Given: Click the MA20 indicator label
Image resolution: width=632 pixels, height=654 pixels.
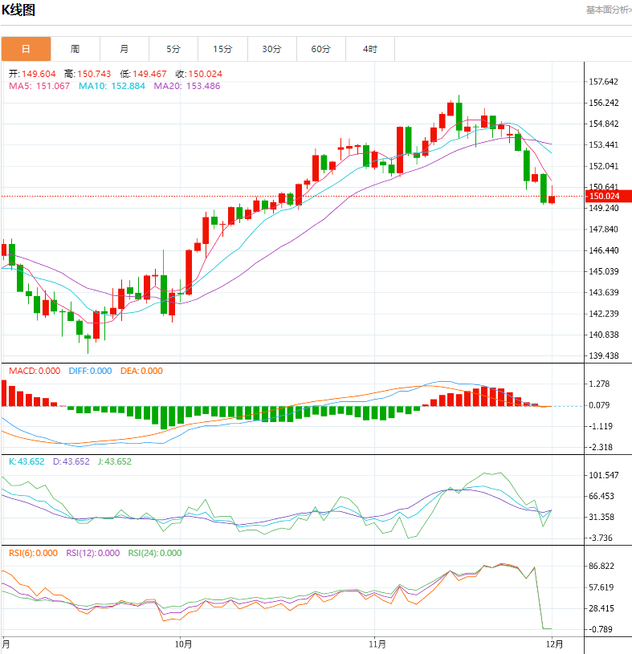Looking at the screenshot, I should click(x=186, y=86).
